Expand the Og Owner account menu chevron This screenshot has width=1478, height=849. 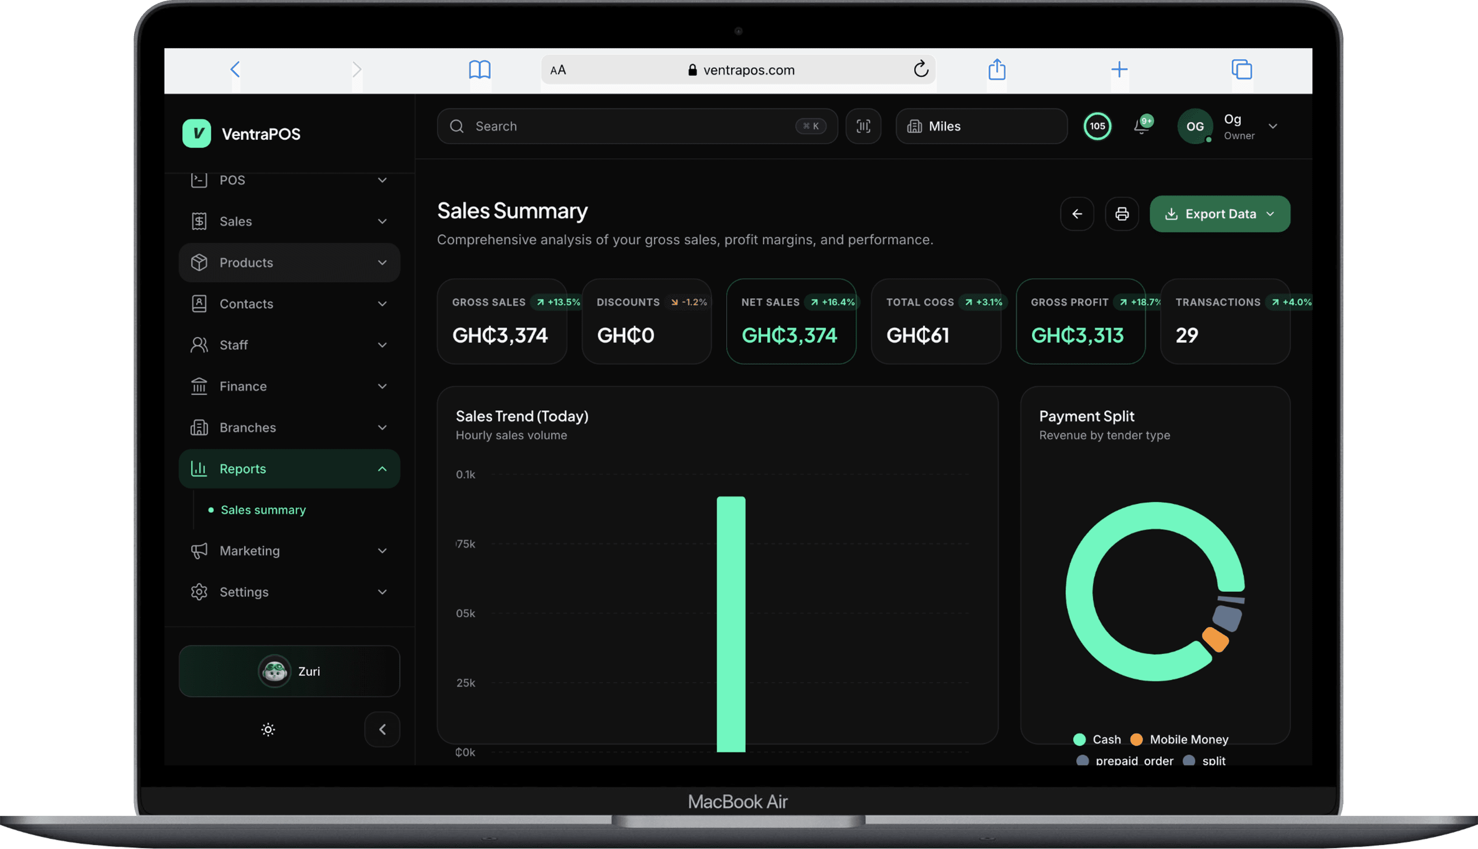pyautogui.click(x=1272, y=126)
